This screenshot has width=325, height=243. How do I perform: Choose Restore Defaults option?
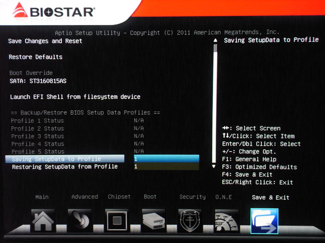[x=35, y=57]
